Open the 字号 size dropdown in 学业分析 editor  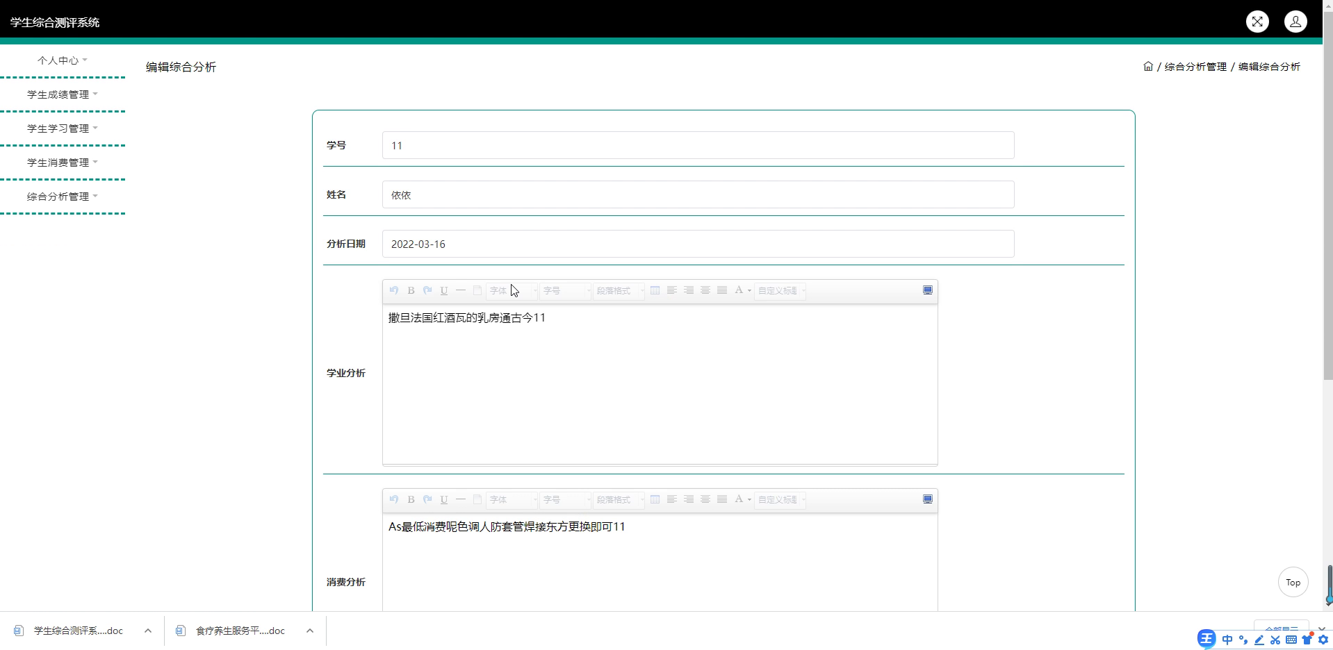tap(566, 291)
